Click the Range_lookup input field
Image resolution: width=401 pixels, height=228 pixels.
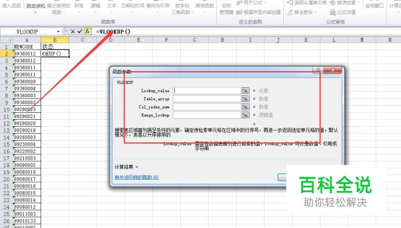[207, 115]
